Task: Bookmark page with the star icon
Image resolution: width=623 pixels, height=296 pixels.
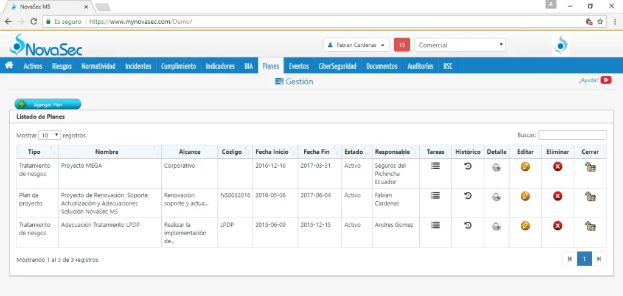Action: 600,21
